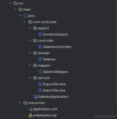This screenshot has width=117, height=119.
Task: Collapse the aspect package chevron
Action: click(30, 28)
